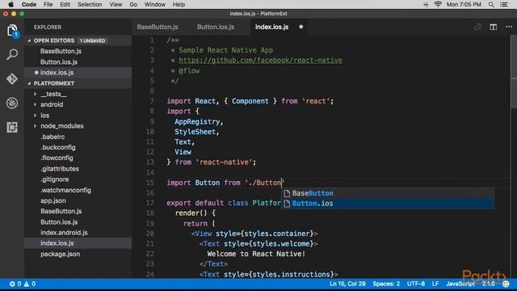
Task: Open the editor More Actions ellipsis
Action: (x=509, y=27)
